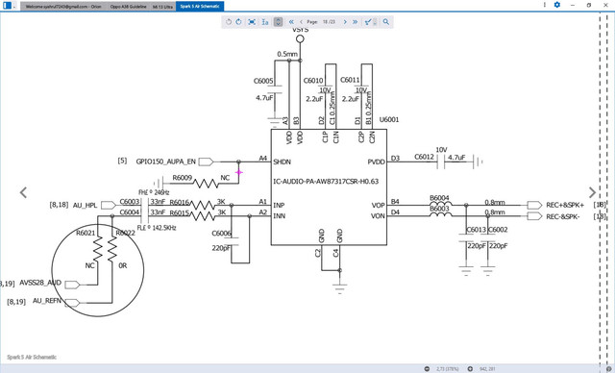This screenshot has height=373, width=615.
Task: Click the cursor coordinates readout in status bar
Action: (x=487, y=369)
